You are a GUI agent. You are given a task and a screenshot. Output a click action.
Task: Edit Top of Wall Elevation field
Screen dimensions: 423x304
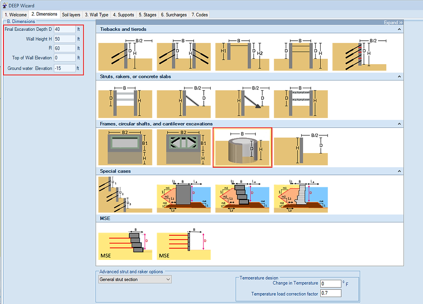click(x=65, y=58)
